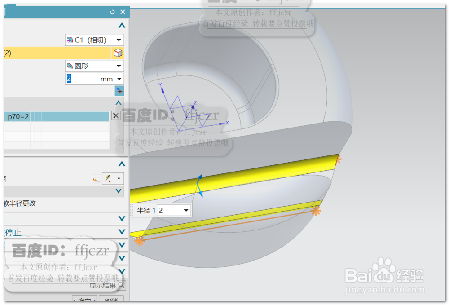Image resolution: width=449 pixels, height=305 pixels.
Task: Open the point type dropdown arrow
Action: click(x=119, y=179)
